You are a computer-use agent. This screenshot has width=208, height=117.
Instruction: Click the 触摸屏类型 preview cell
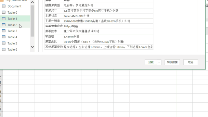(x=54, y=6)
